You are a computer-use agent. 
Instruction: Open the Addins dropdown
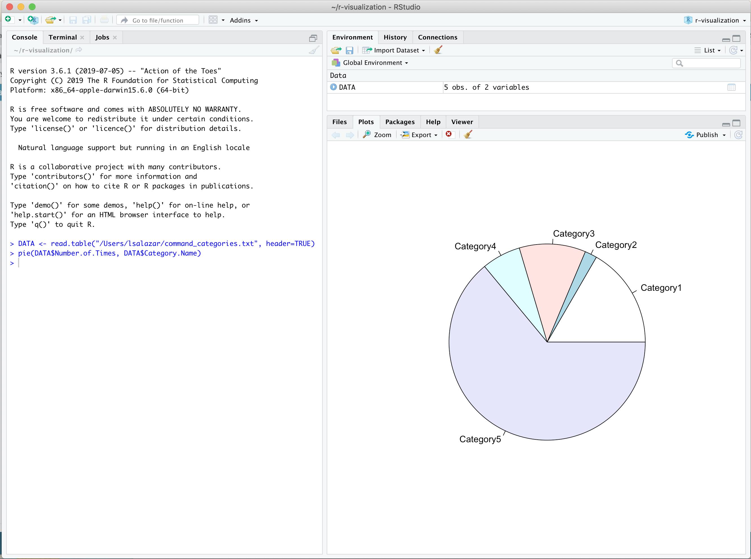click(243, 20)
